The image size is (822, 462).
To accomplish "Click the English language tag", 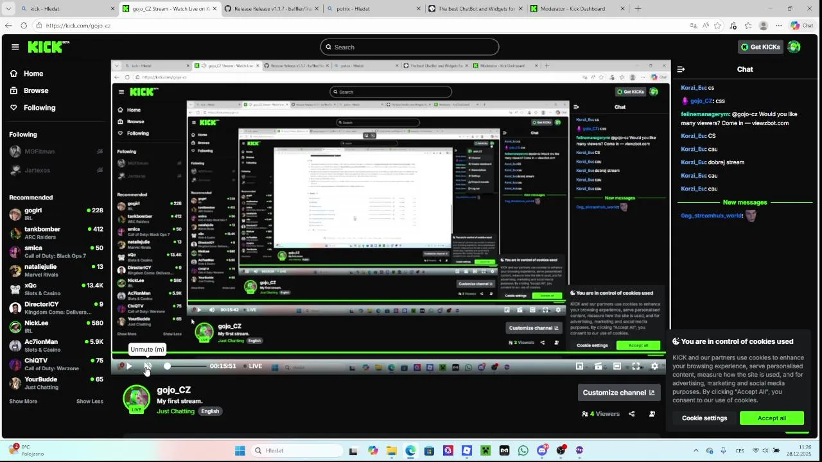I will 210,411.
